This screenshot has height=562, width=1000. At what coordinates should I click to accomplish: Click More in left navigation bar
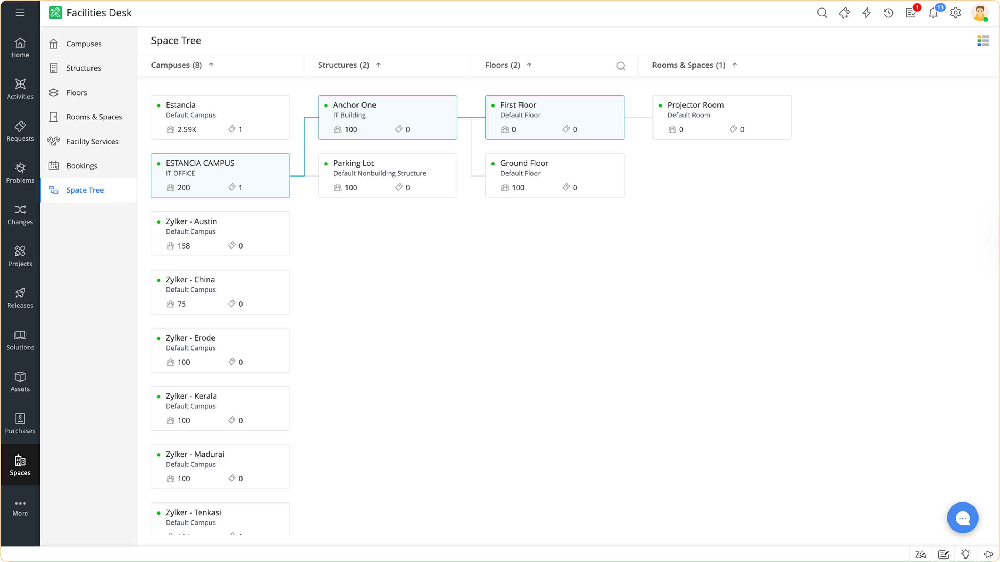[x=20, y=507]
